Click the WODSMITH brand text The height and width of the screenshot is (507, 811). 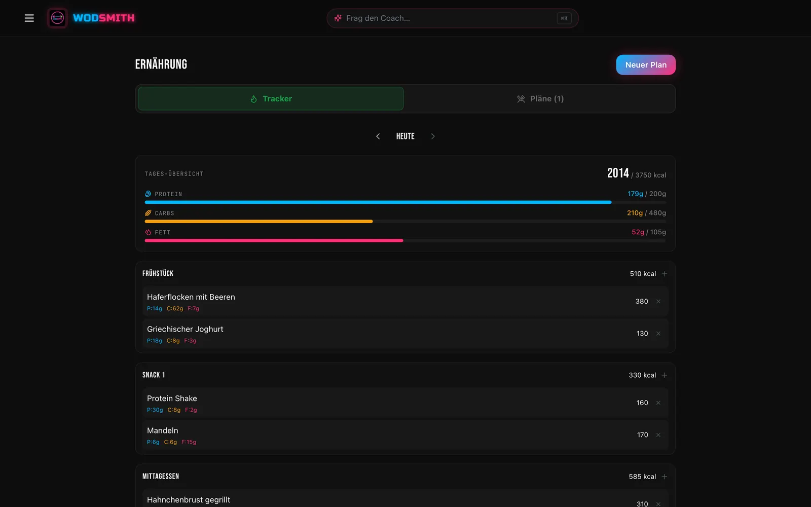[104, 18]
